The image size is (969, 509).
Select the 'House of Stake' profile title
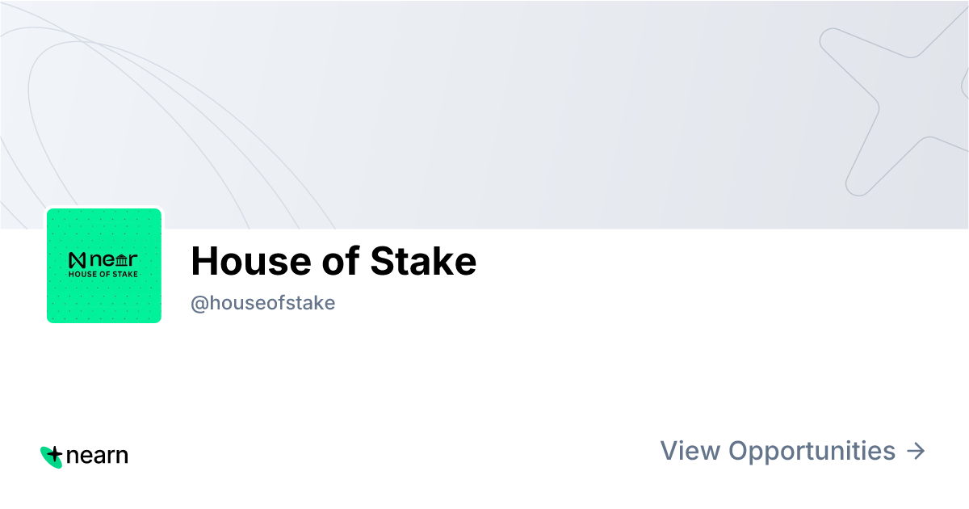(333, 262)
